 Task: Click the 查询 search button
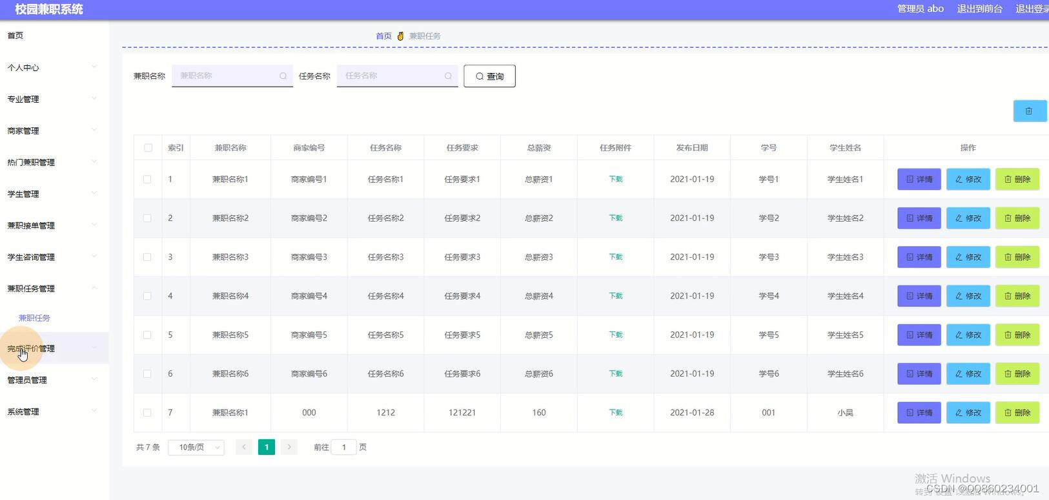pyautogui.click(x=489, y=76)
